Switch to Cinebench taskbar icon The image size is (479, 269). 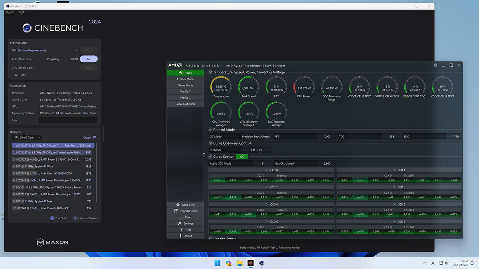262,263
